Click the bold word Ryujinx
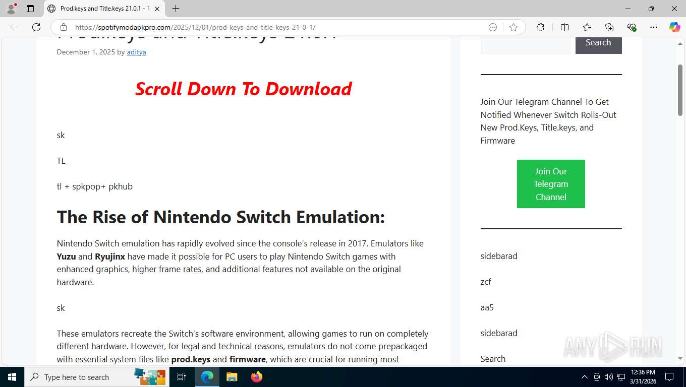 point(110,256)
